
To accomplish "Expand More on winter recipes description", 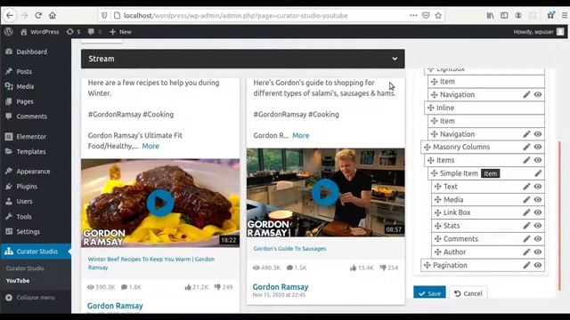I will tap(151, 146).
